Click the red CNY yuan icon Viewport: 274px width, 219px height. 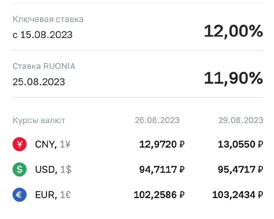[x=20, y=144]
